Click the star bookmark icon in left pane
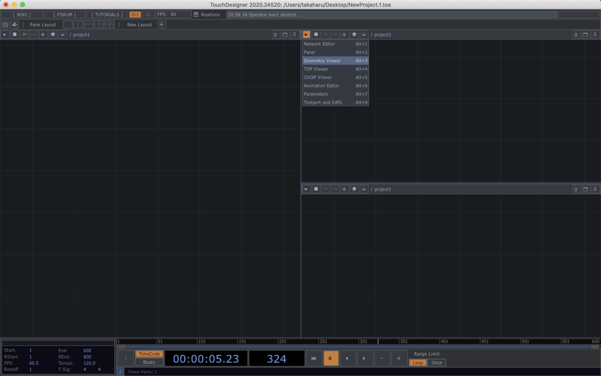The image size is (601, 376). [53, 35]
